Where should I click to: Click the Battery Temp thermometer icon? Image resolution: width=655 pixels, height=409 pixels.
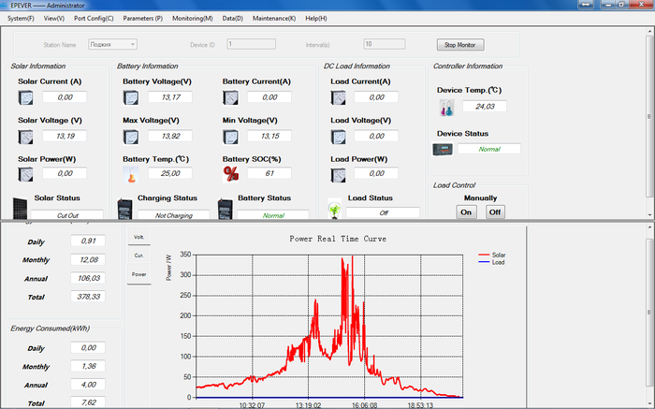tap(131, 174)
